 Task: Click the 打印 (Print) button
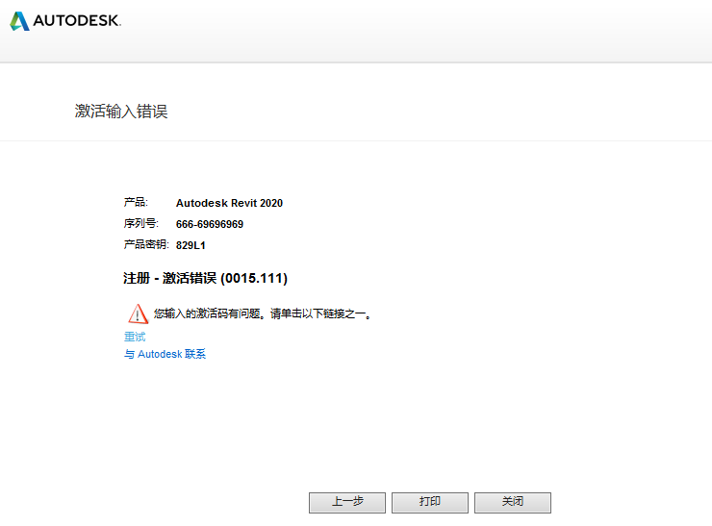(x=429, y=502)
